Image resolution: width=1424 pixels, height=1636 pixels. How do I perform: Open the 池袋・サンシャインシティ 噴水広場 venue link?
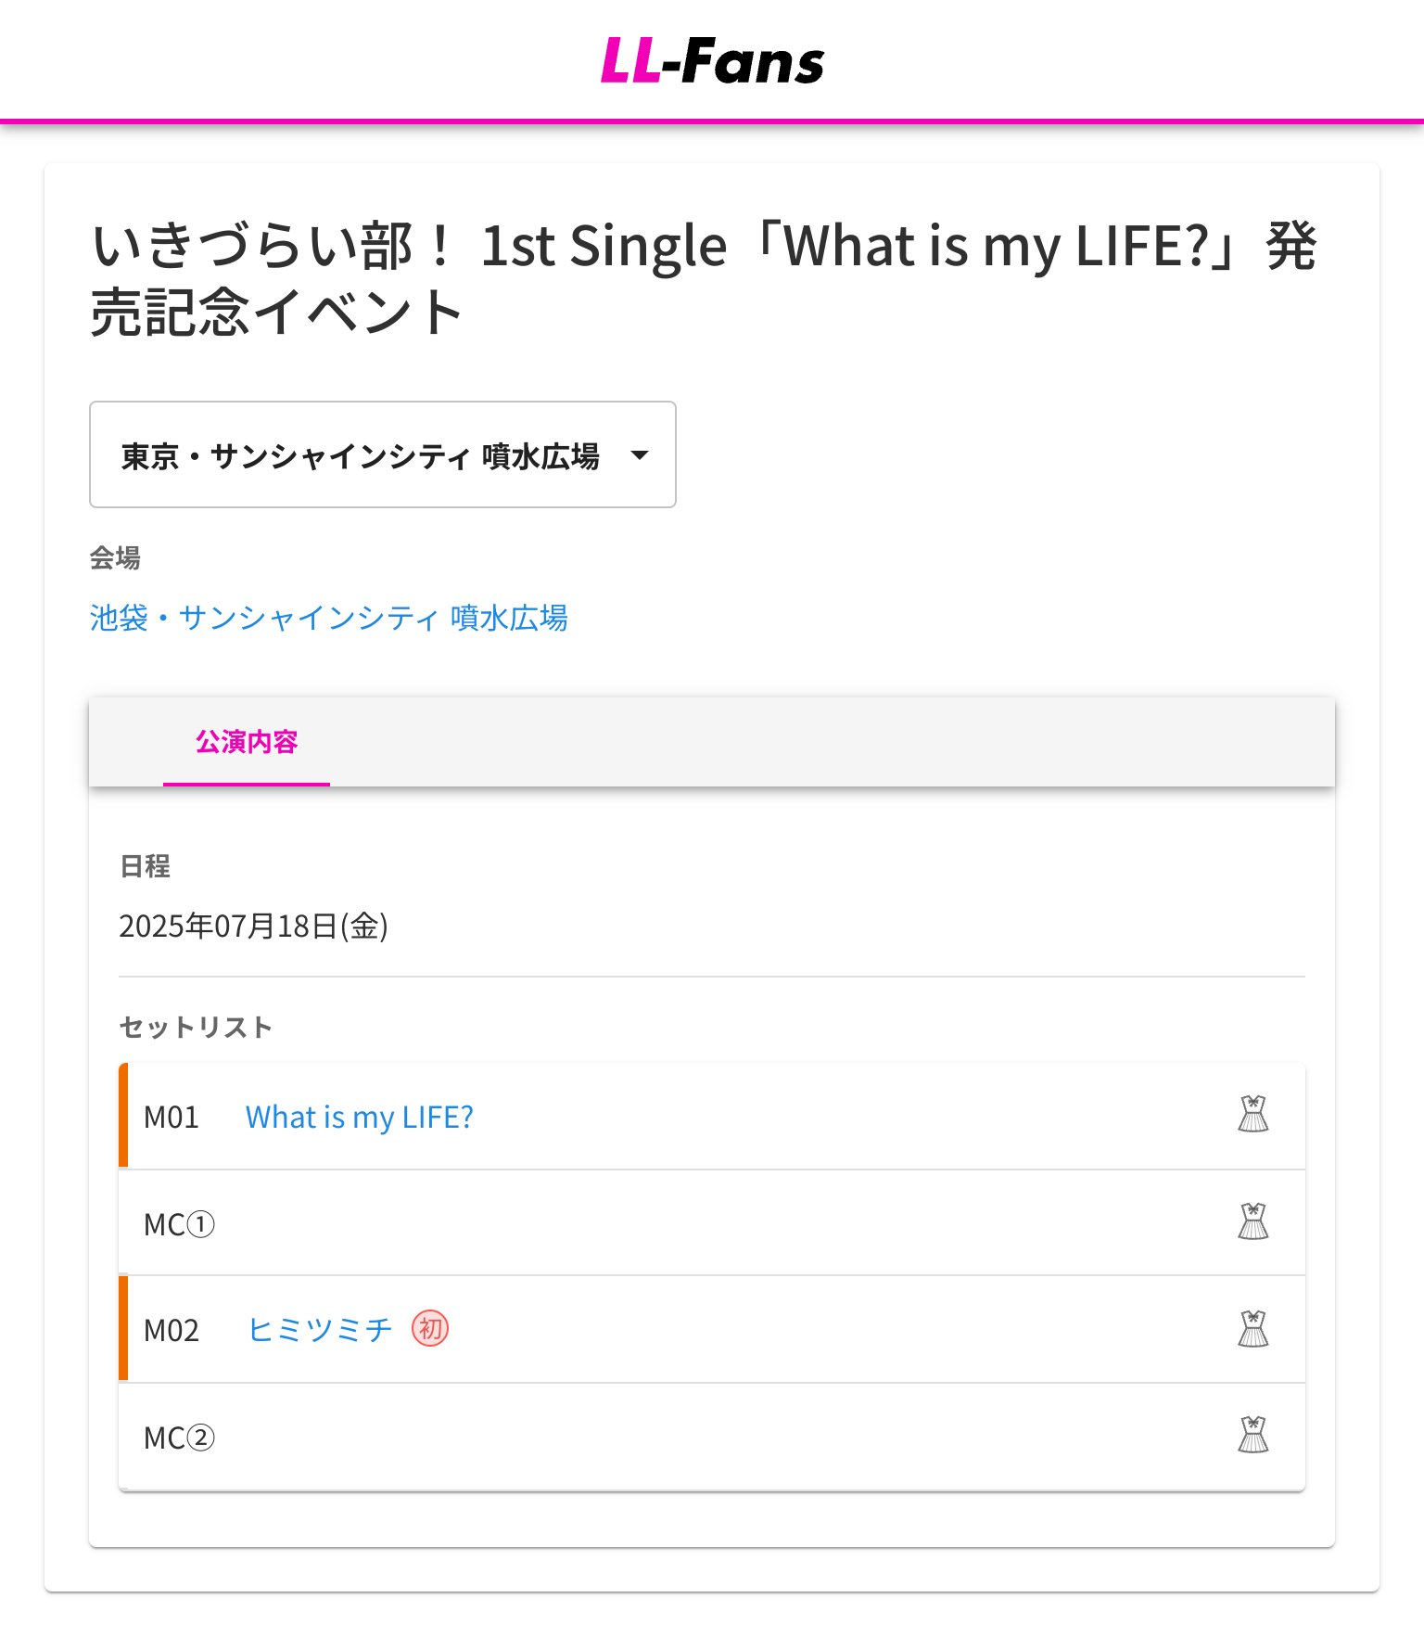[x=329, y=618]
